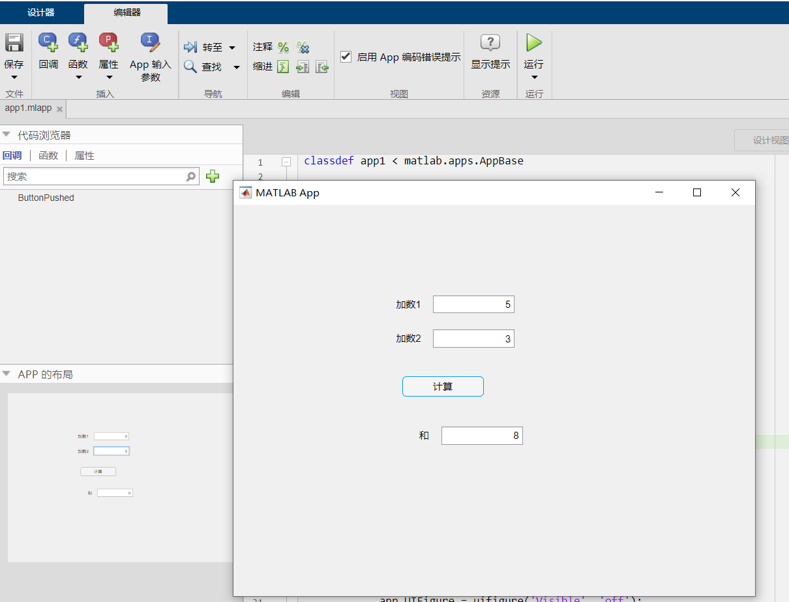Viewport: 789px width, 602px height.
Task: Select the app1.mlapp file tab
Action: (x=28, y=108)
